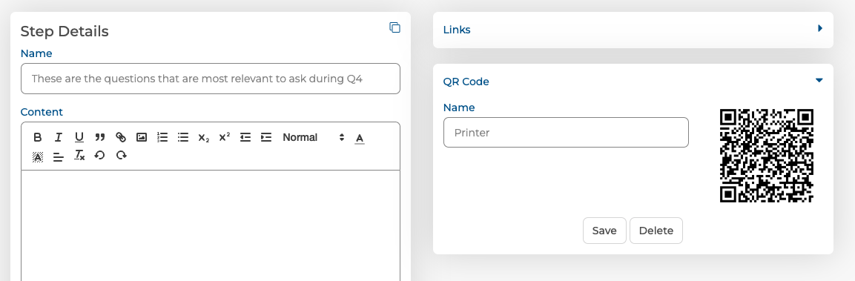Screen dimensions: 855x281
Task: Focus the QR Code Name field with Printer
Action: (x=566, y=133)
